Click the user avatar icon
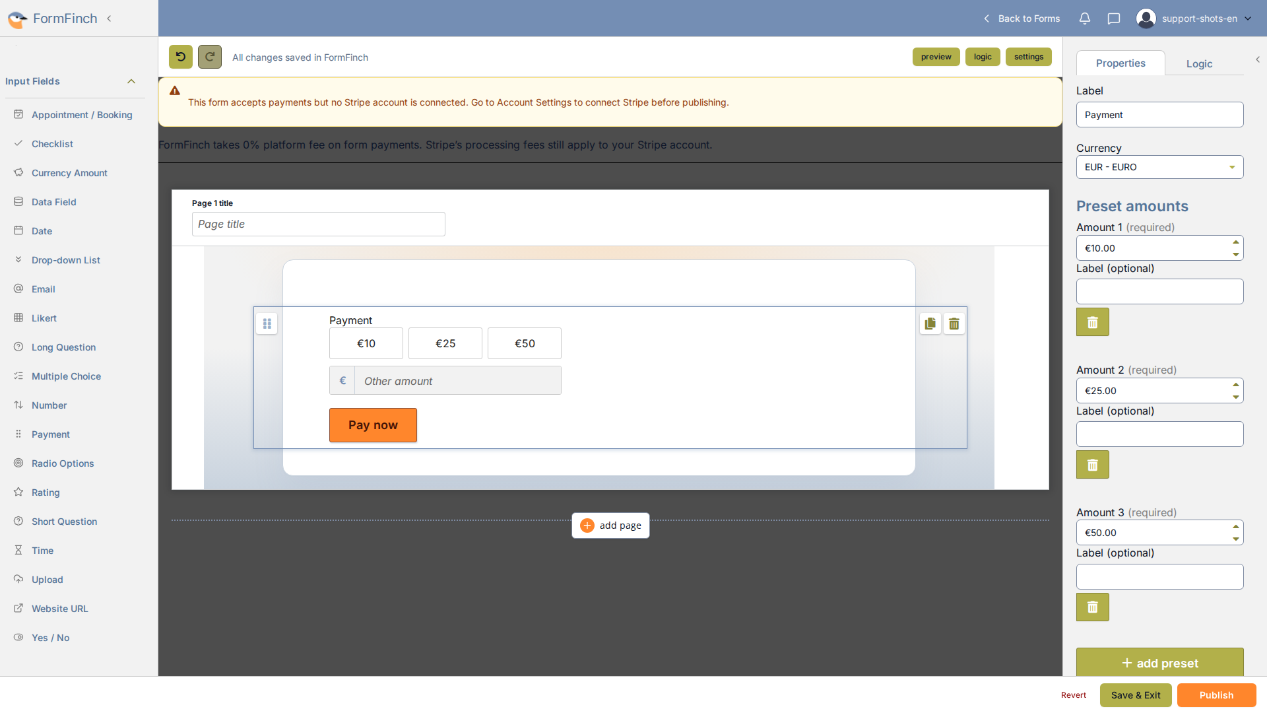 pyautogui.click(x=1146, y=18)
